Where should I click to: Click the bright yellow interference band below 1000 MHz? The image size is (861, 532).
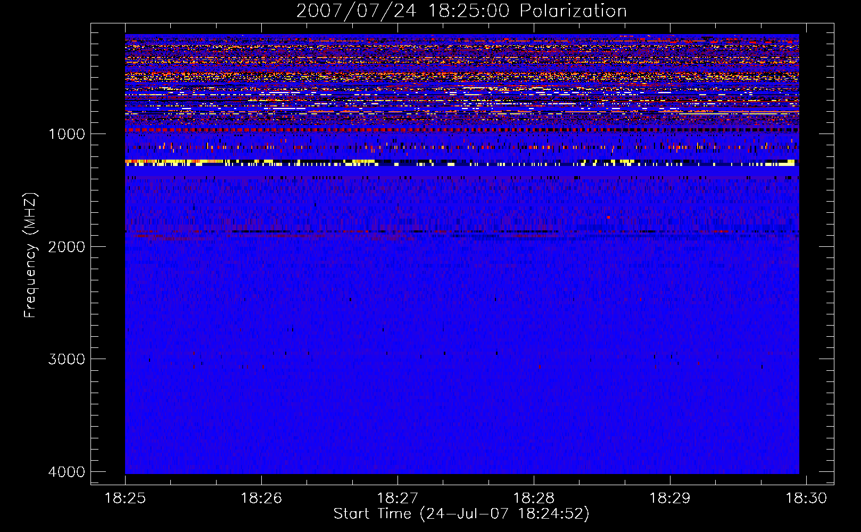click(462, 163)
